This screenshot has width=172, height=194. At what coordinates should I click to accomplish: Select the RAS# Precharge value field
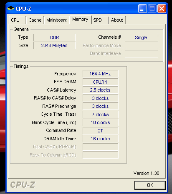tap(100, 106)
